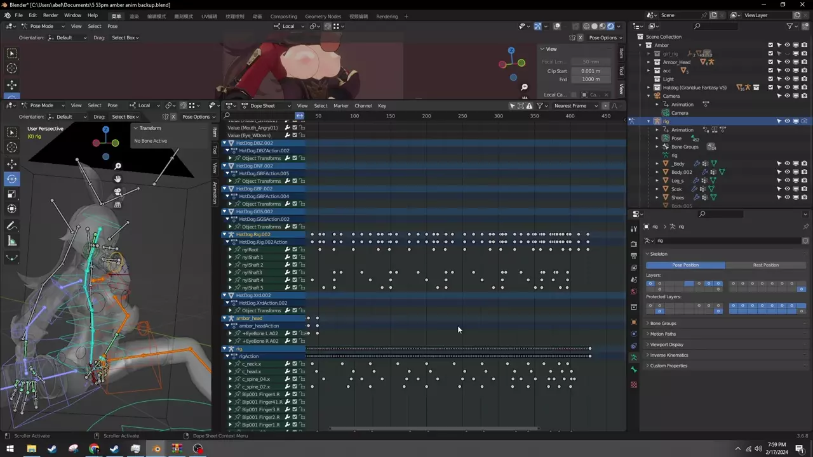Select the Move tool in lower viewport toolbar
Viewport: 813px width, 457px height.
12,163
